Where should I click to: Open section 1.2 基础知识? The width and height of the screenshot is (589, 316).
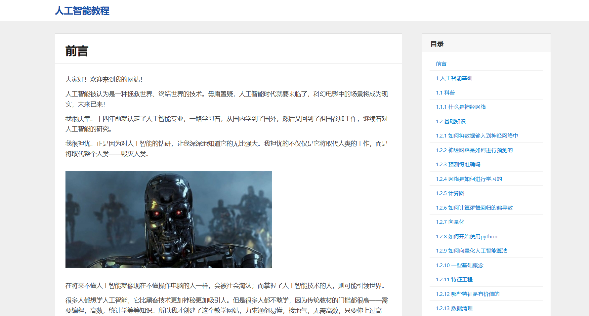click(x=450, y=122)
